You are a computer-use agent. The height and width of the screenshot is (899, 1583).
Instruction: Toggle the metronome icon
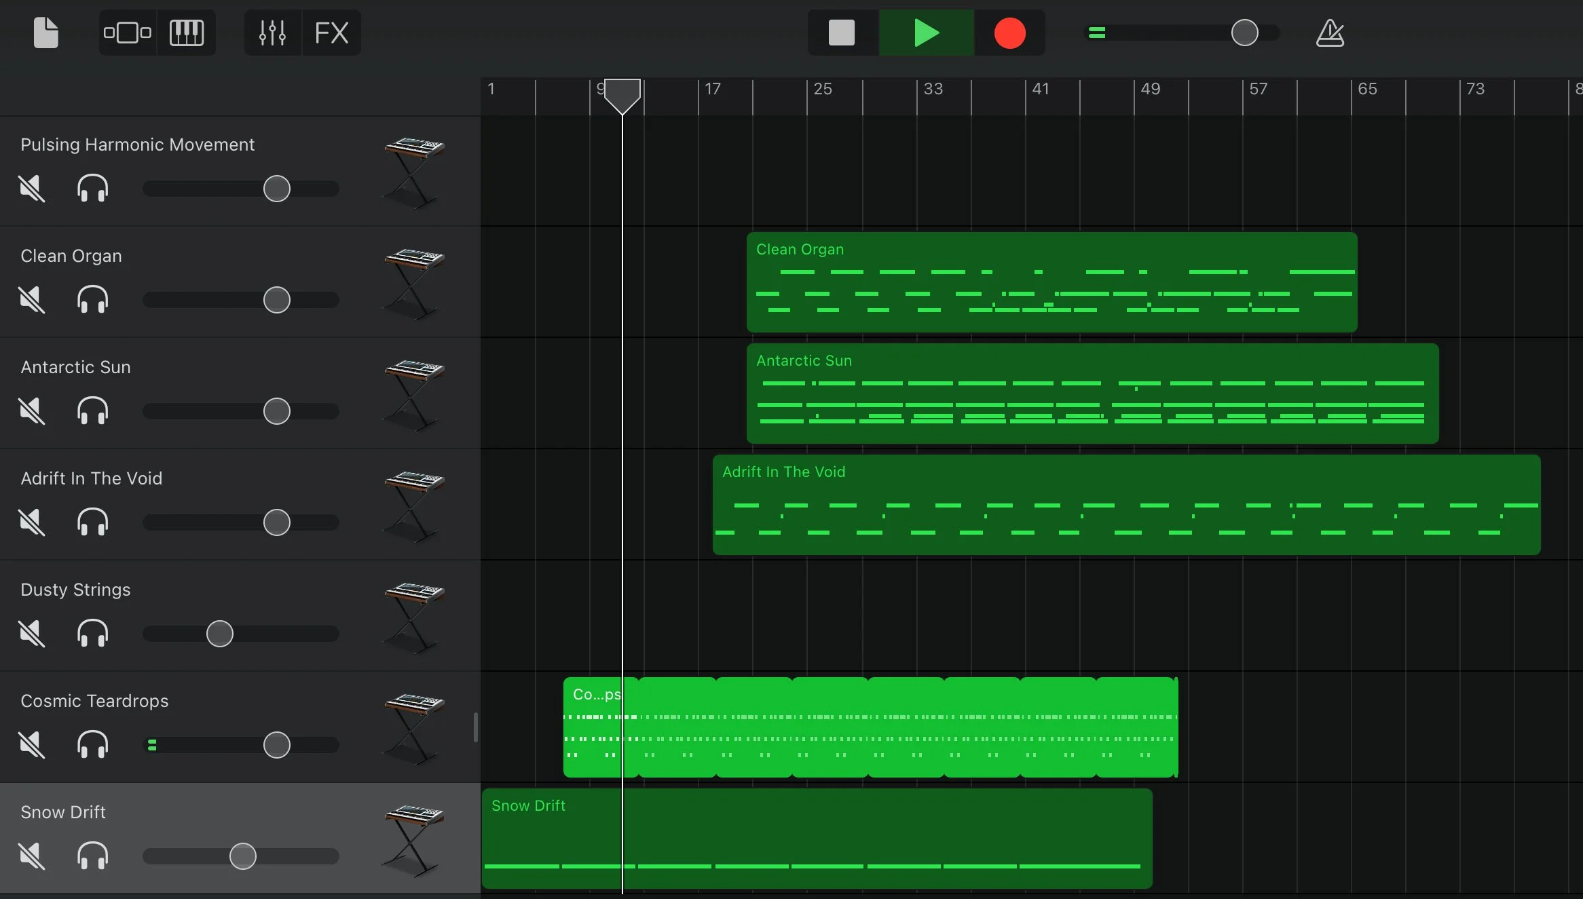pos(1330,32)
